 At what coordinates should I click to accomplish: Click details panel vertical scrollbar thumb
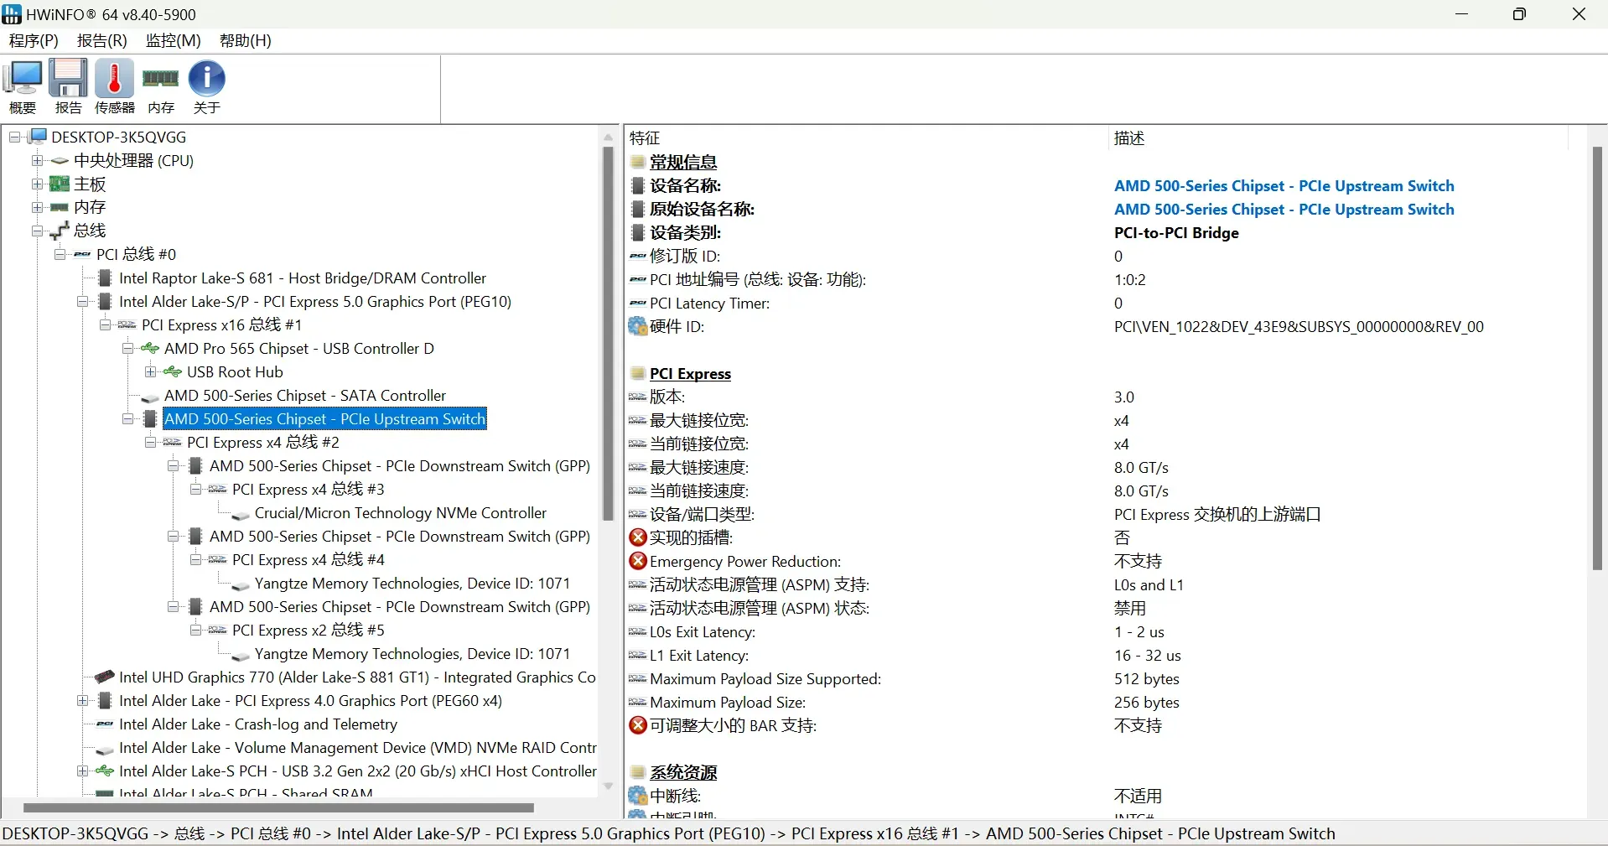click(x=1597, y=359)
